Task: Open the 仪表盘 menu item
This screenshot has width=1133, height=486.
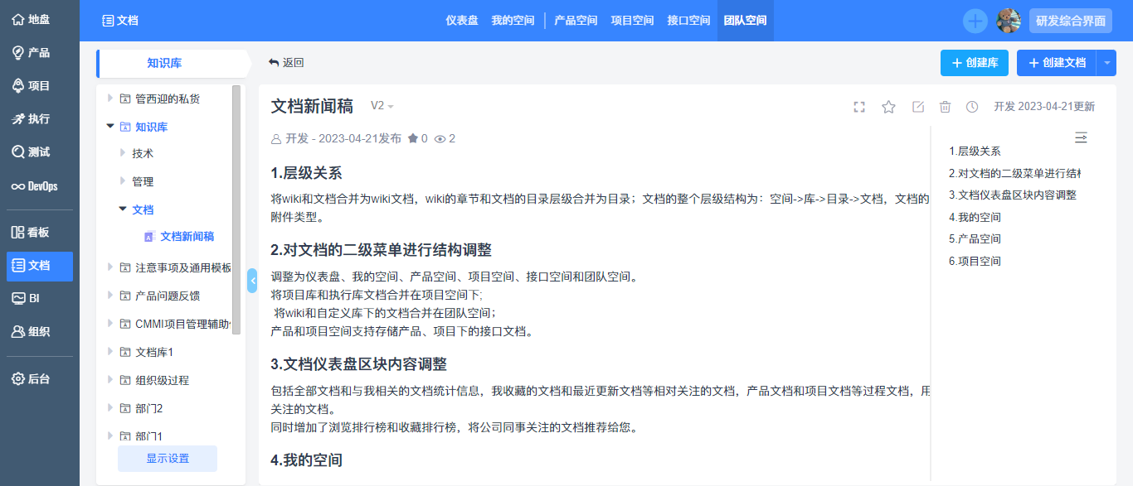Action: pos(463,20)
